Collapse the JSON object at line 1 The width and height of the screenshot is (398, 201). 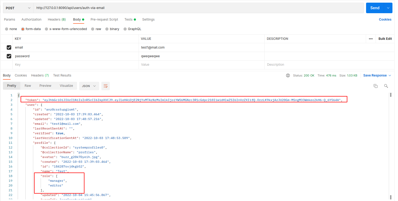click(x=18, y=95)
